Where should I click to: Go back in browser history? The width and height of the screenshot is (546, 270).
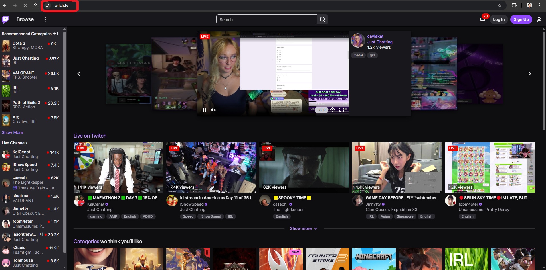pyautogui.click(x=5, y=5)
